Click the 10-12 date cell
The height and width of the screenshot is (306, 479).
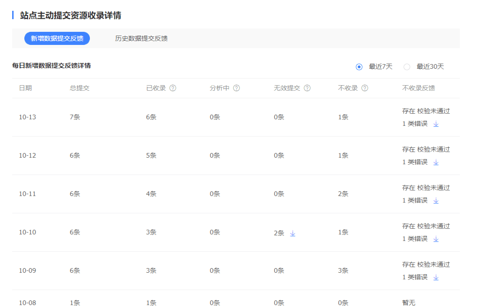click(x=28, y=155)
